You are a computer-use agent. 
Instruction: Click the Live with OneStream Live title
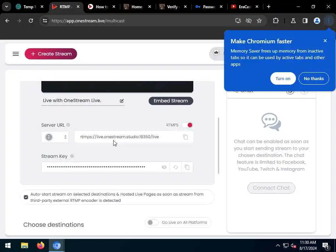[x=72, y=100]
